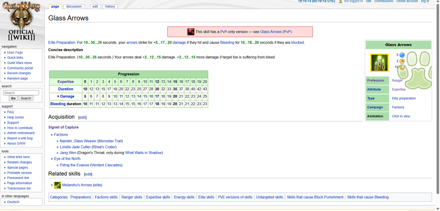Click Report a wiki bug
The image size is (440, 211).
pos(20,138)
